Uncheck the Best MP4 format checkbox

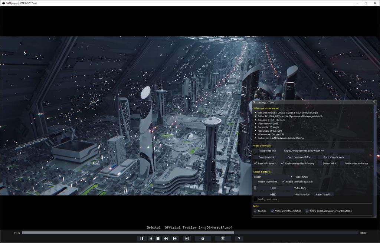click(255, 164)
